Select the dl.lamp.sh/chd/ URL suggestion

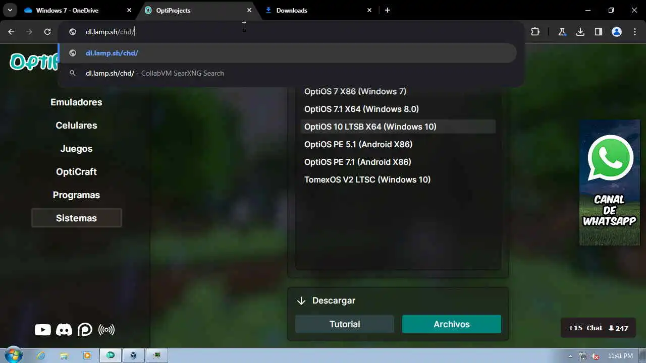click(x=288, y=53)
